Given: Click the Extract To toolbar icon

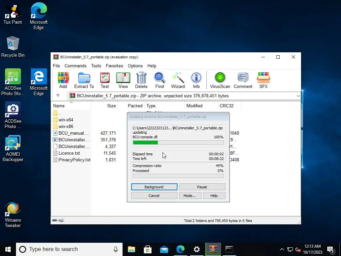Looking at the screenshot, I should (x=84, y=80).
